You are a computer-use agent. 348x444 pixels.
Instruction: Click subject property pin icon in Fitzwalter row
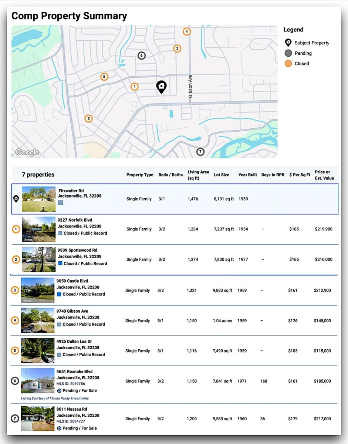[x=16, y=199]
